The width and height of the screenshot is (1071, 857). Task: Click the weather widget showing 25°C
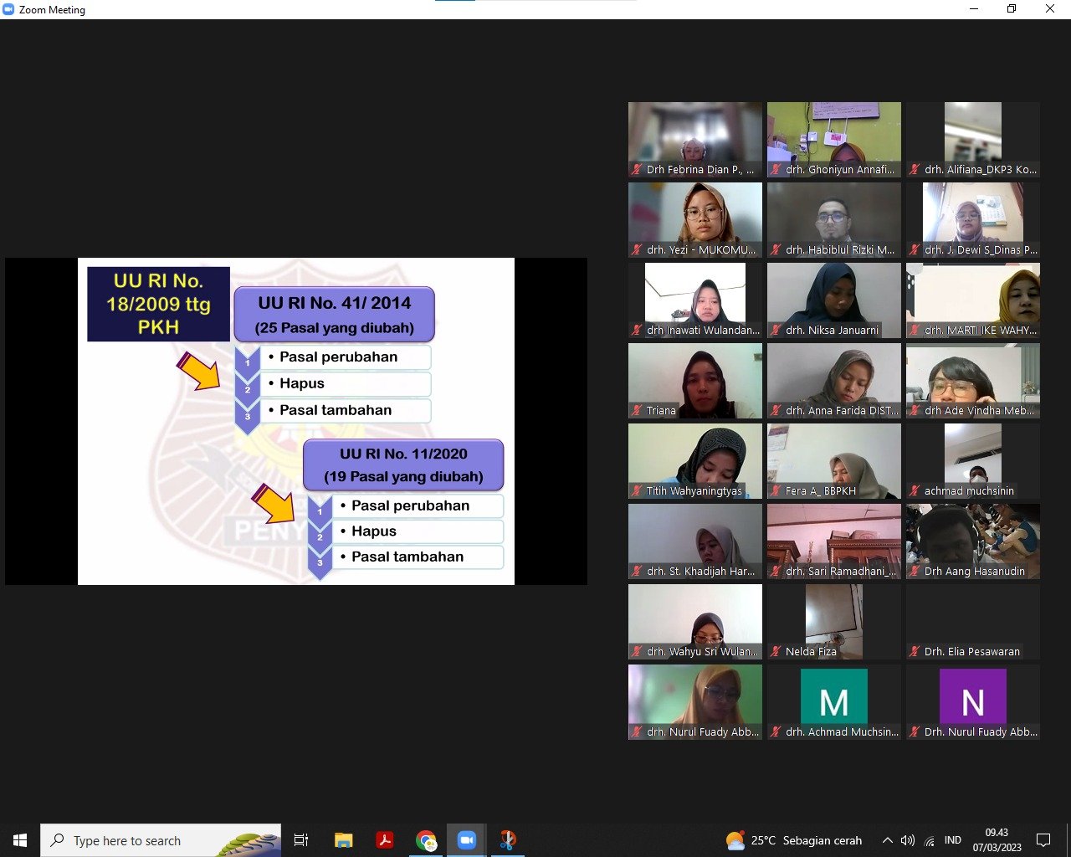pos(793,840)
